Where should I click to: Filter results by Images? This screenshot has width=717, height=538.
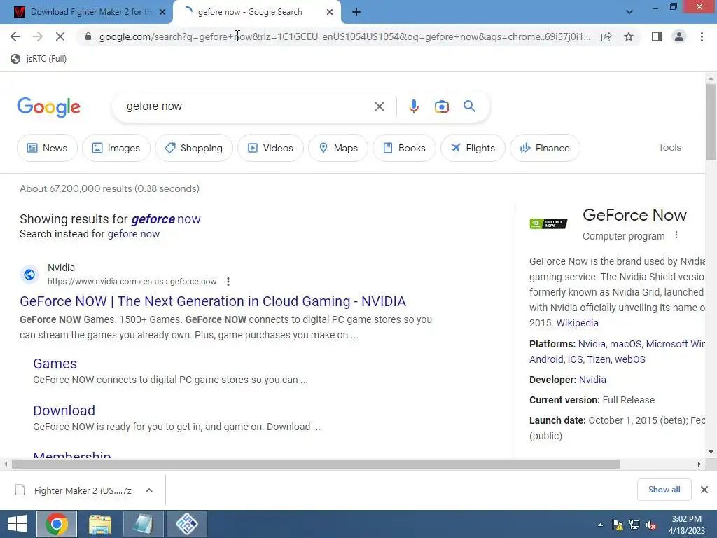(x=116, y=148)
